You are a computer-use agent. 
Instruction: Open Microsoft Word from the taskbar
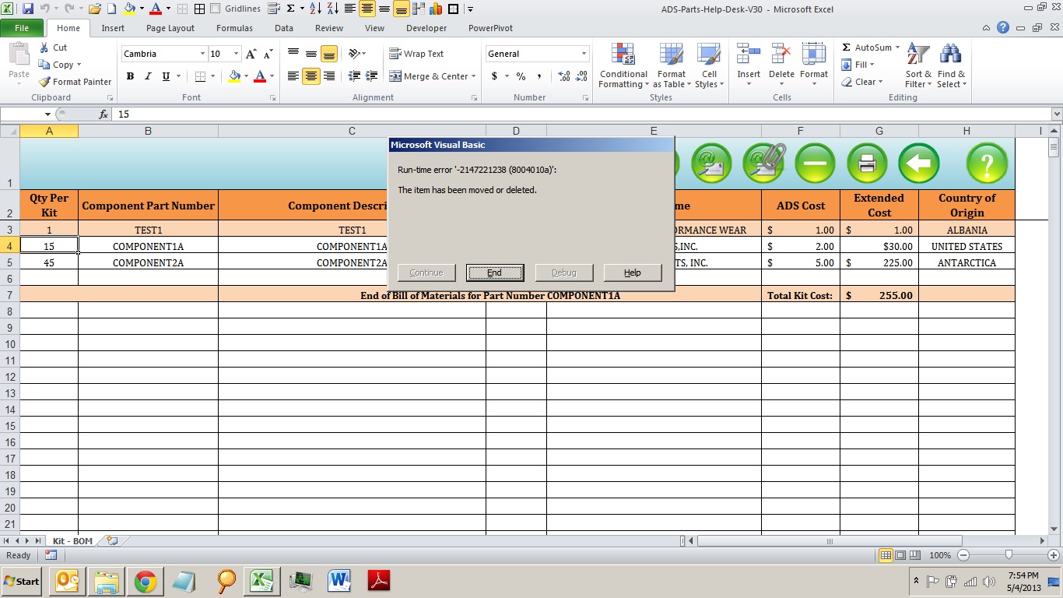pos(339,581)
